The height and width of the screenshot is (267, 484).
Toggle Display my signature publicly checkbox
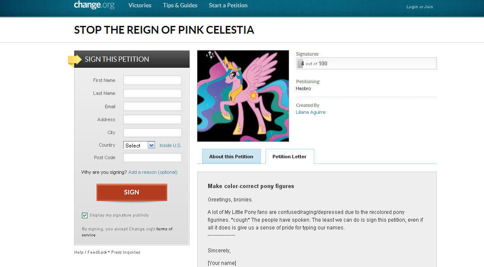coord(84,215)
